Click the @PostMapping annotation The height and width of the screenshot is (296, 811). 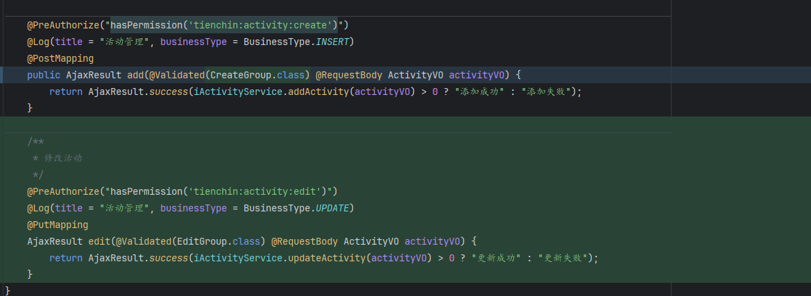60,58
